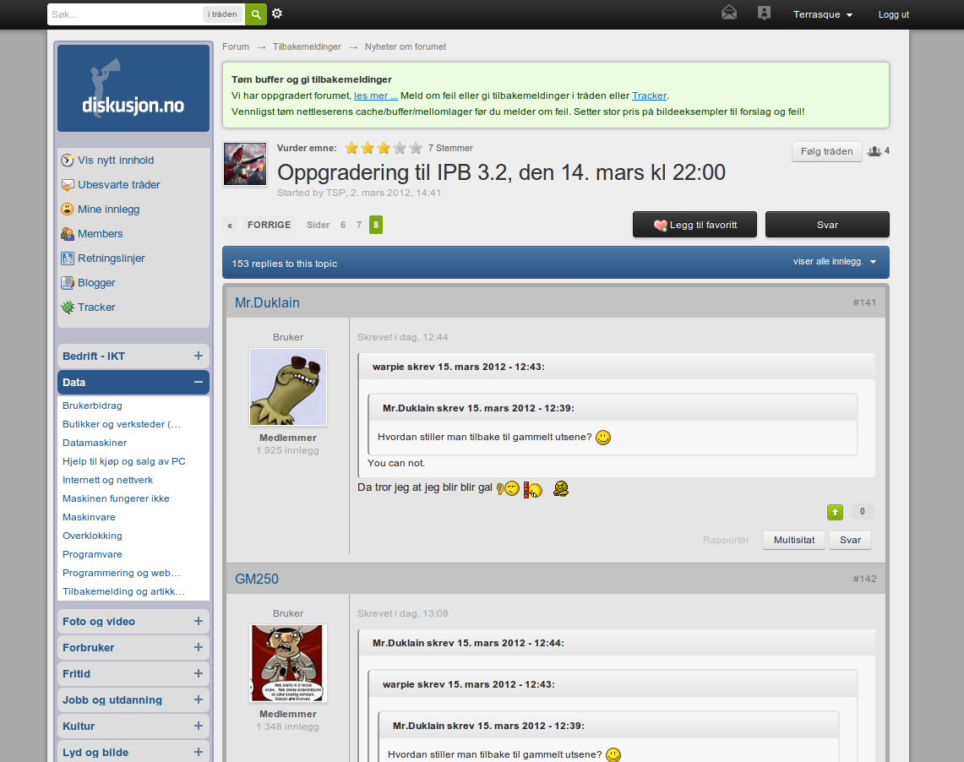Click the followers people icon
The height and width of the screenshot is (762, 964).
tap(874, 151)
